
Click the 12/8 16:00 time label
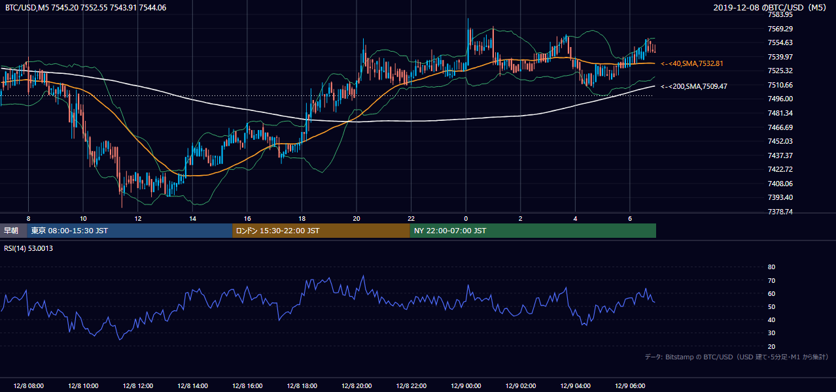click(247, 385)
